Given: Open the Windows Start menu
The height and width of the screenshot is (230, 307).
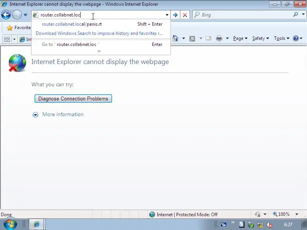Looking at the screenshot, I should click(x=10, y=224).
